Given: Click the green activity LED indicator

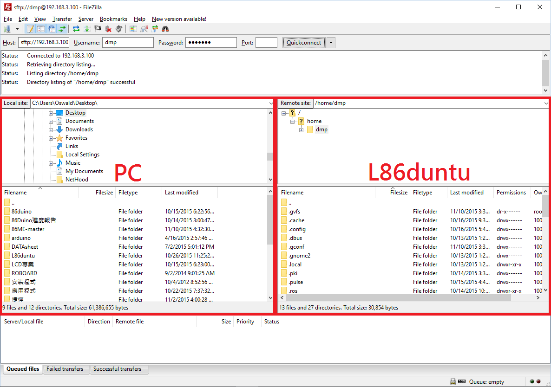Looking at the screenshot, I should [x=532, y=381].
